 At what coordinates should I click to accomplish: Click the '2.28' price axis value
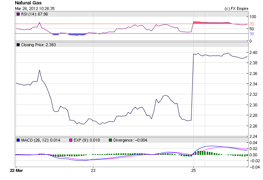(253, 115)
